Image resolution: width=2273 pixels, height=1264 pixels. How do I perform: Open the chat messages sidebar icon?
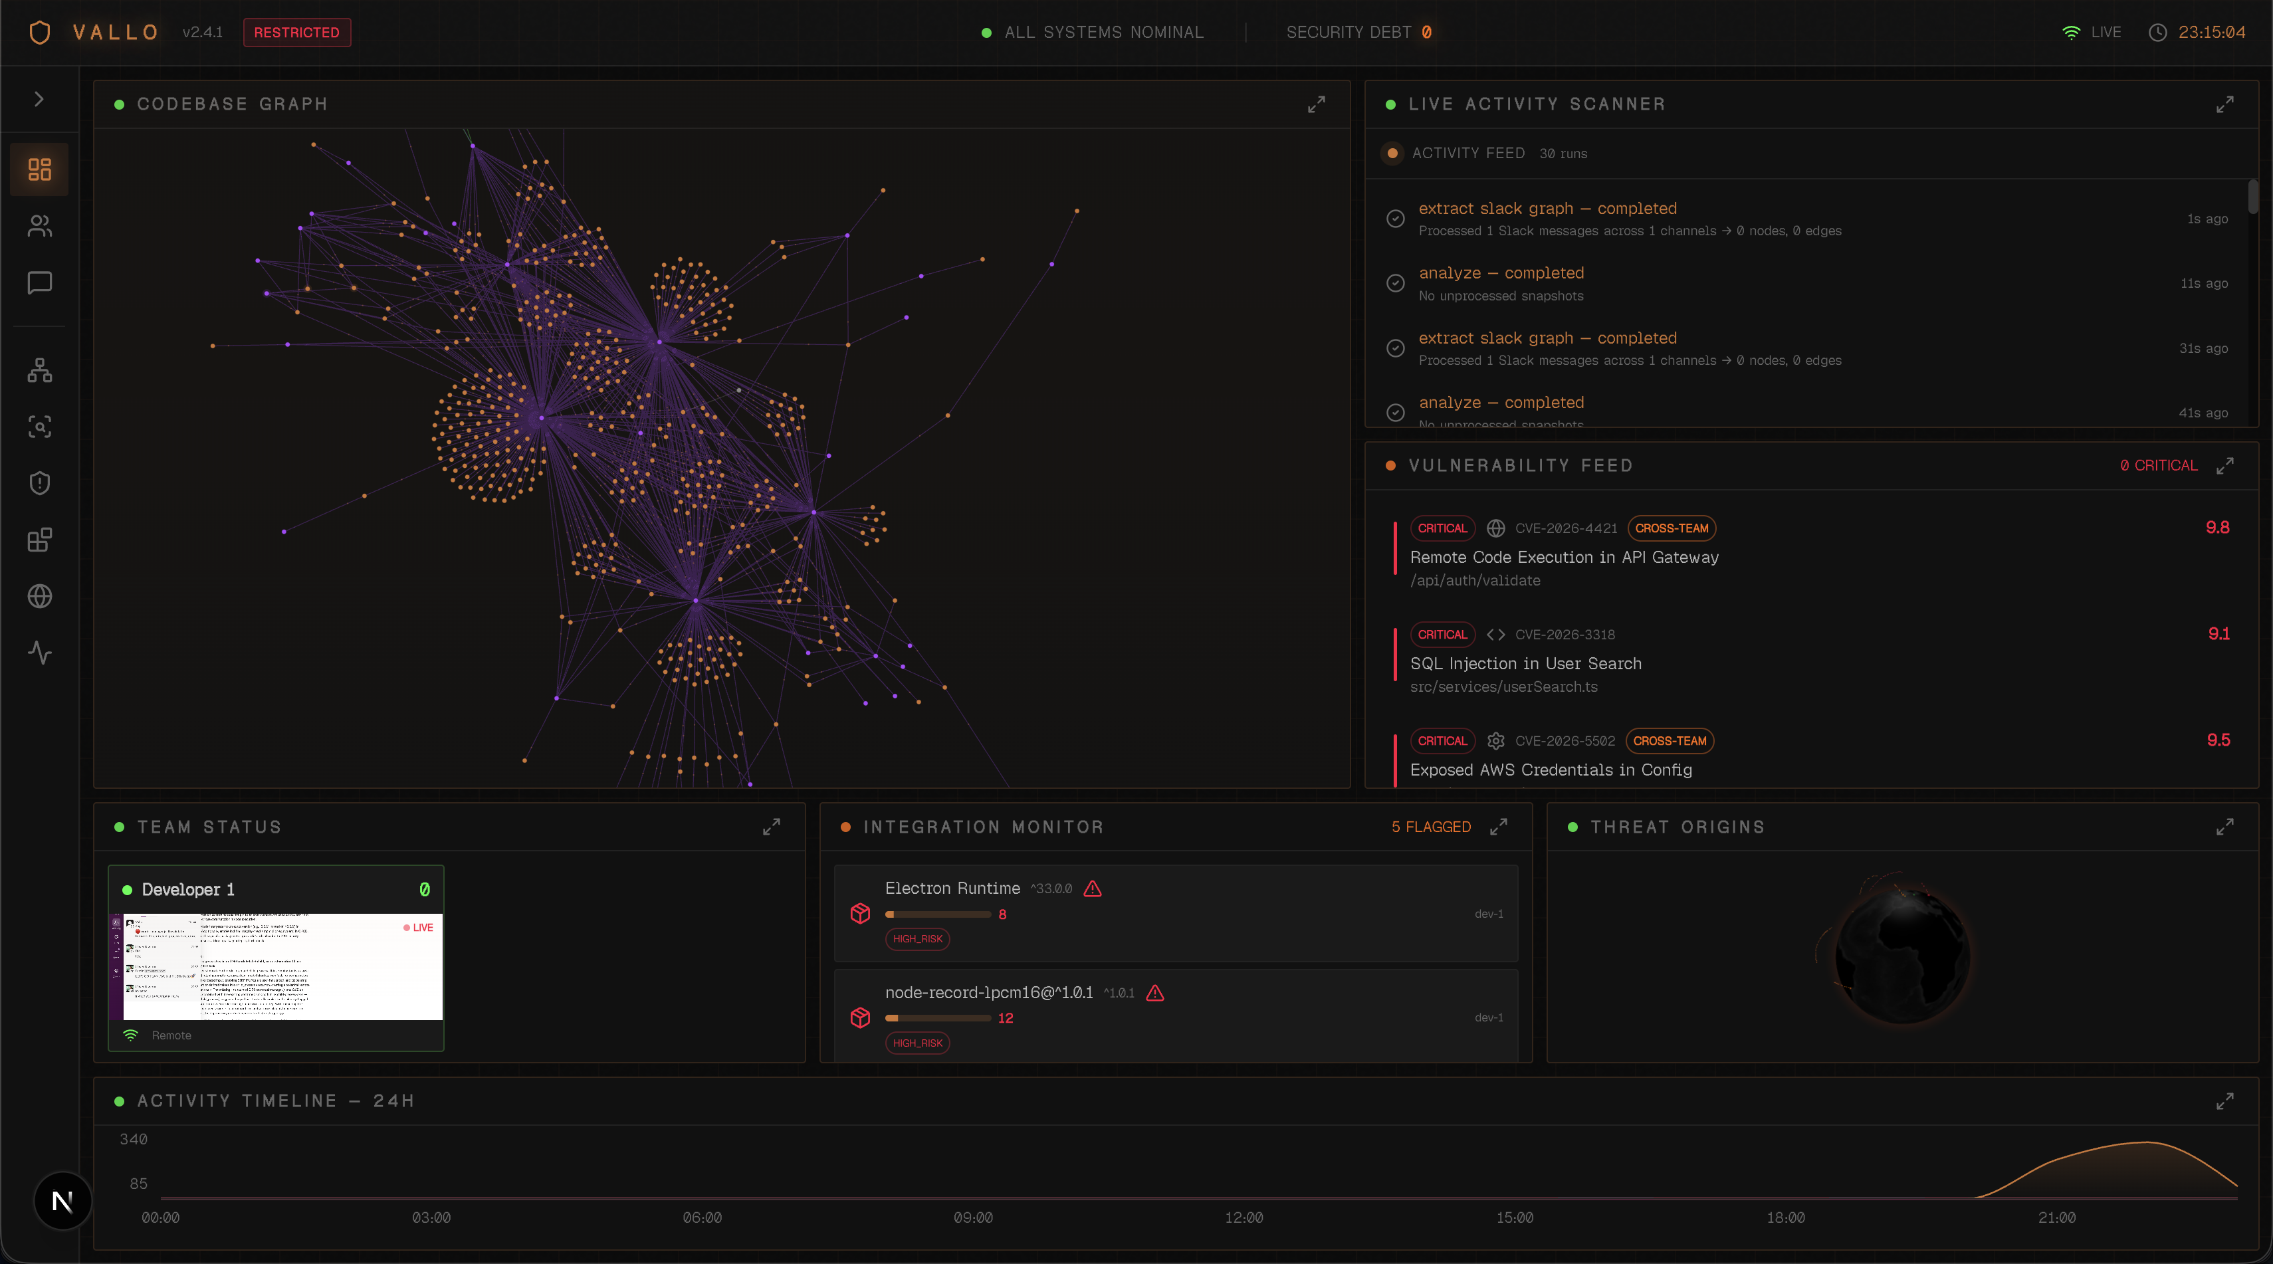tap(40, 282)
